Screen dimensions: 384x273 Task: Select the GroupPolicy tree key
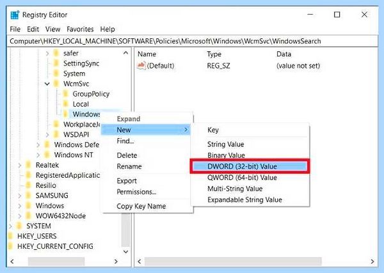[91, 94]
